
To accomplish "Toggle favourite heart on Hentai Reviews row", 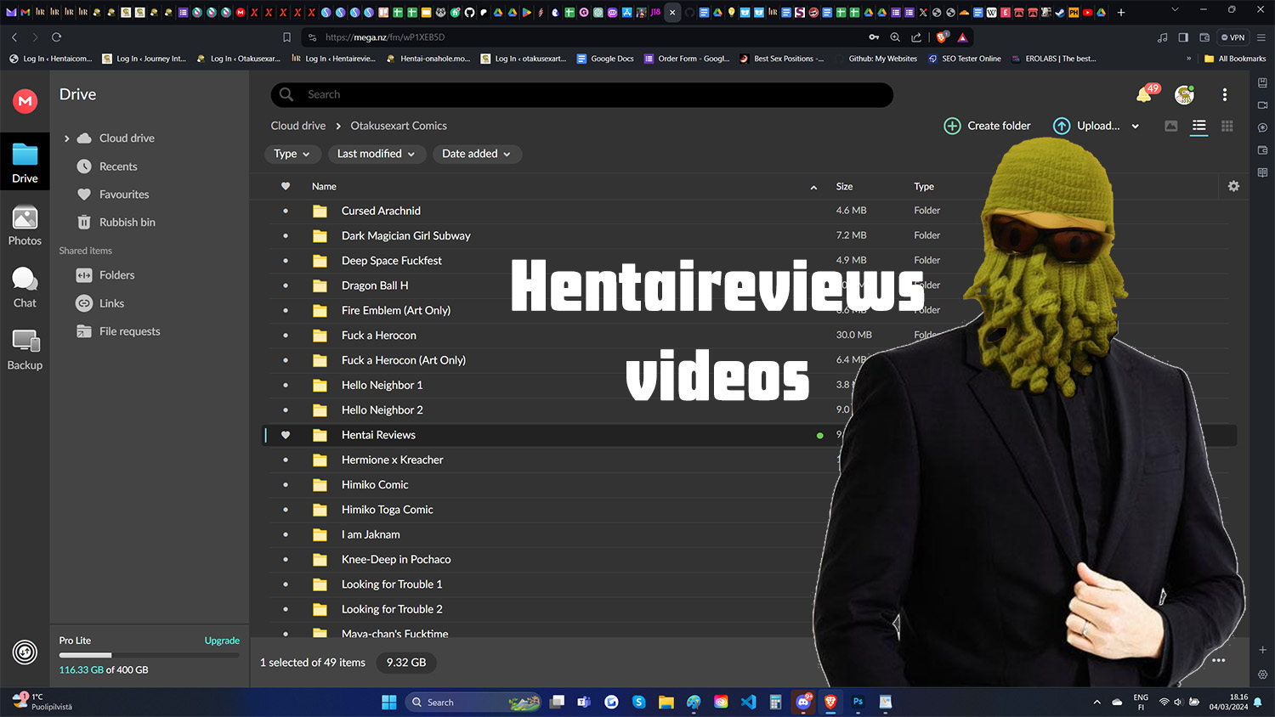I will 286,435.
